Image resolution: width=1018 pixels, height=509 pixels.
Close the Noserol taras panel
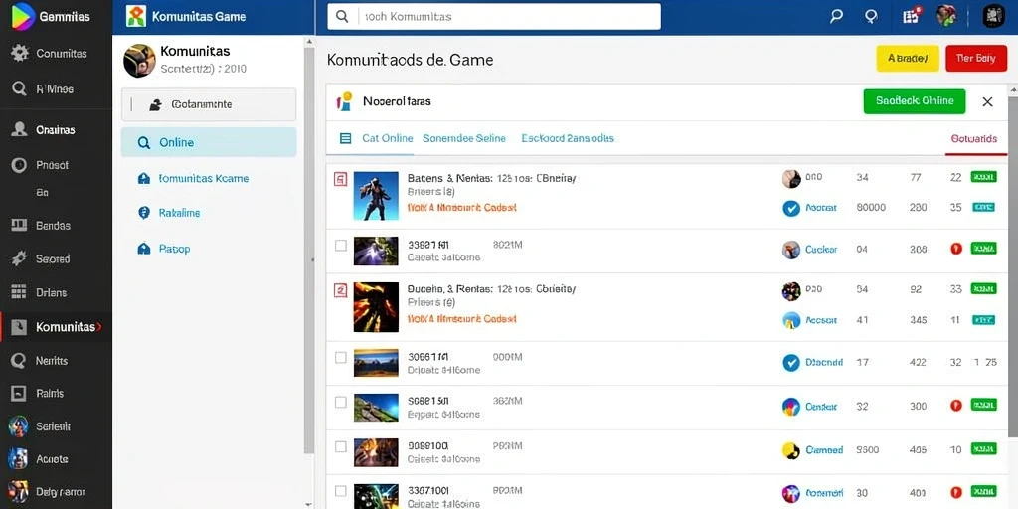(987, 101)
